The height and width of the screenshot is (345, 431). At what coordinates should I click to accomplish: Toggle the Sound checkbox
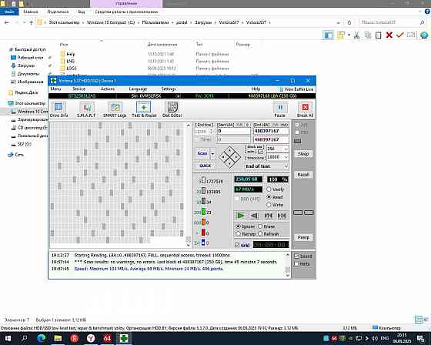click(x=303, y=256)
